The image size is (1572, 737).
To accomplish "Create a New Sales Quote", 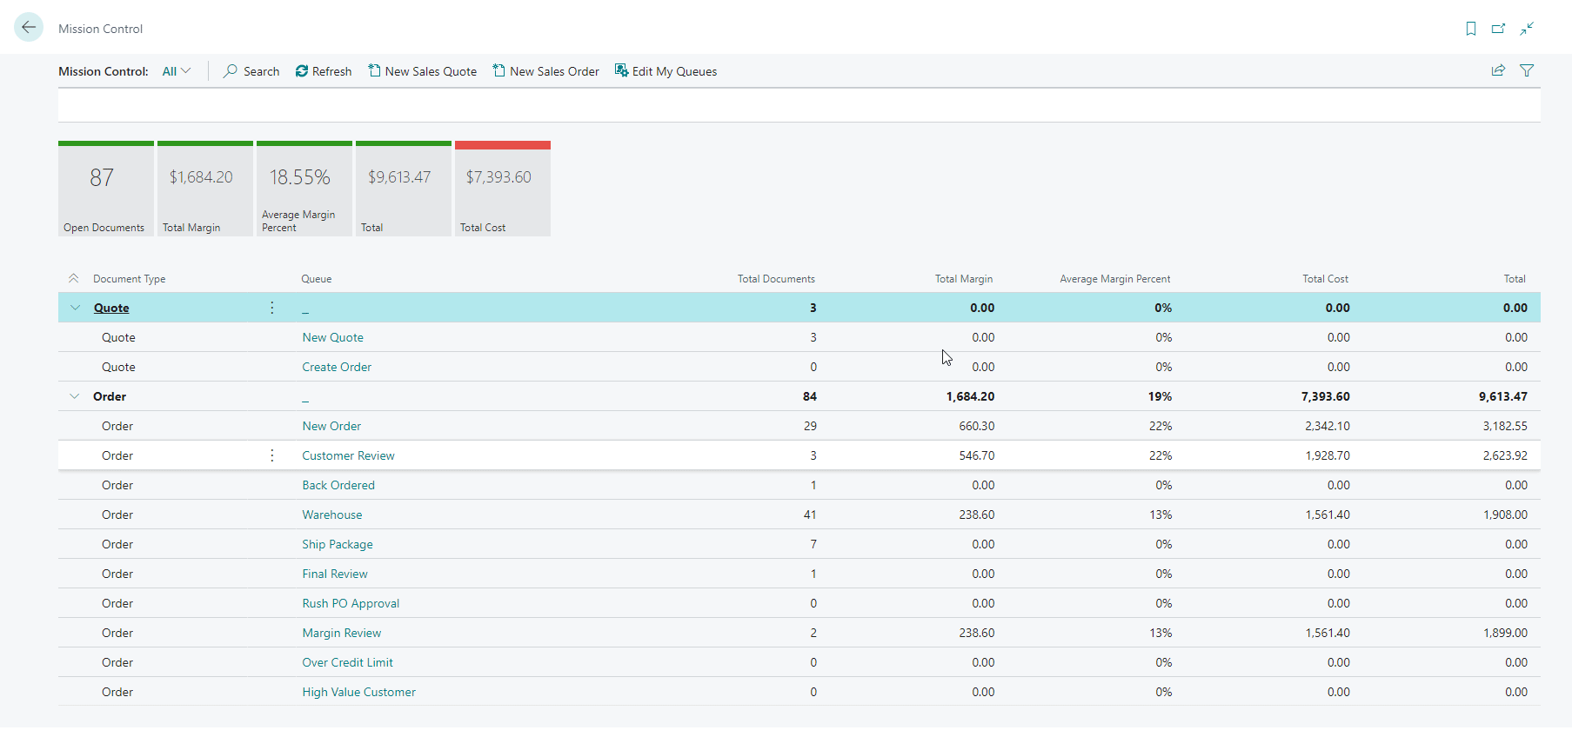I will click(423, 71).
